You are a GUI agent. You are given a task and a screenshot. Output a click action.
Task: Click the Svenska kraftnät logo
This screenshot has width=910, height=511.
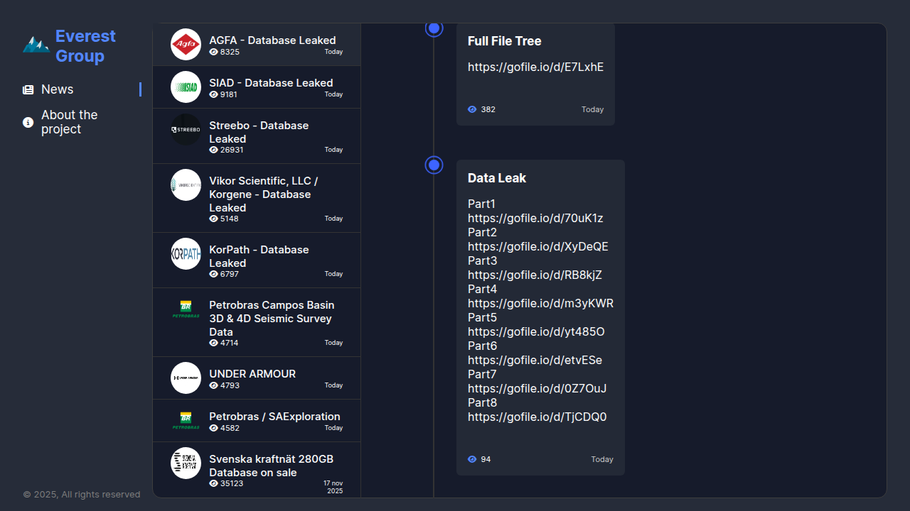(x=186, y=463)
